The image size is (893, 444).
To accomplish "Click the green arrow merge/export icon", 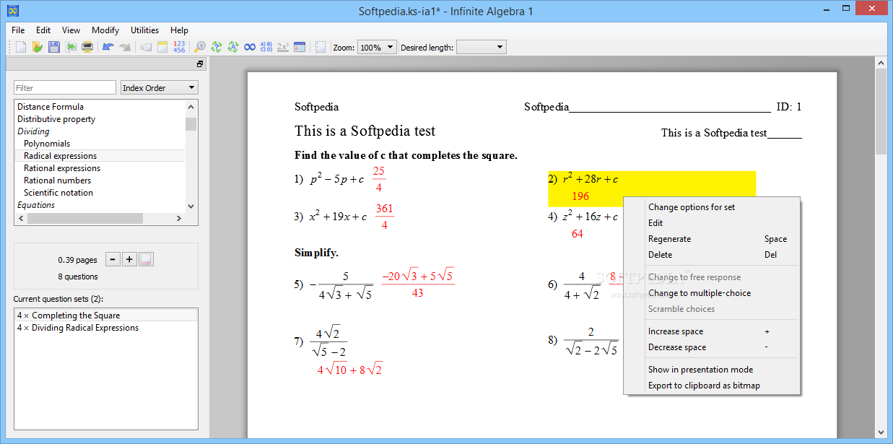I will coord(71,47).
